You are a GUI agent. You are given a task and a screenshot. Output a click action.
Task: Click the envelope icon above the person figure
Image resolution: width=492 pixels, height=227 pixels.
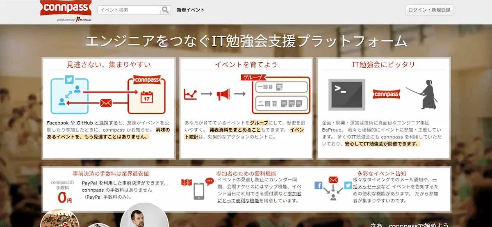(x=333, y=179)
